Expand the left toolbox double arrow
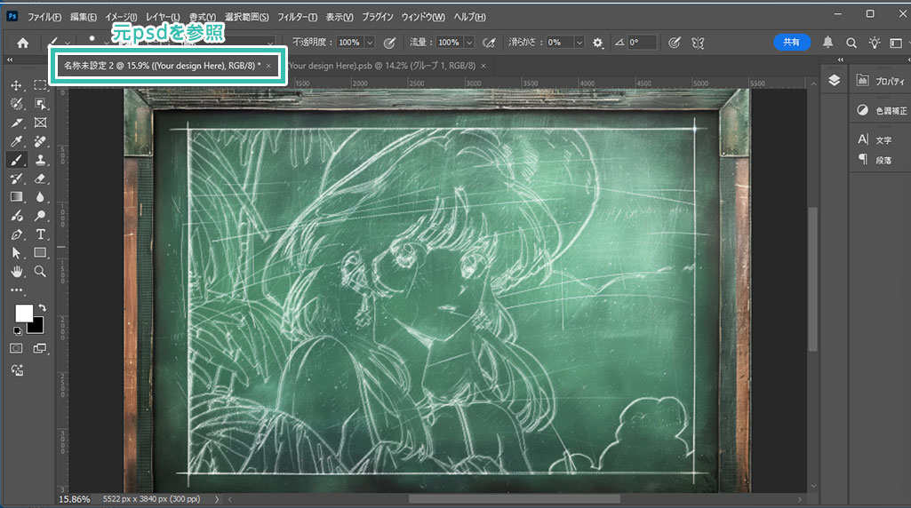911x508 pixels. pyautogui.click(x=10, y=60)
